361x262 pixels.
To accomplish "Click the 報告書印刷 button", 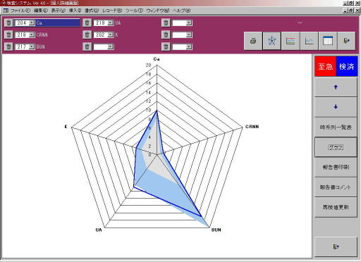I will pos(336,167).
